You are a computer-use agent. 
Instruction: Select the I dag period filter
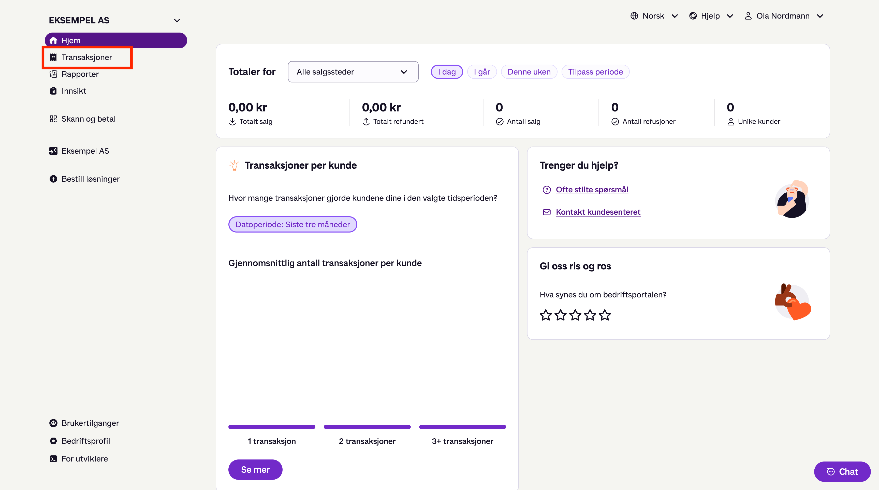pyautogui.click(x=447, y=72)
